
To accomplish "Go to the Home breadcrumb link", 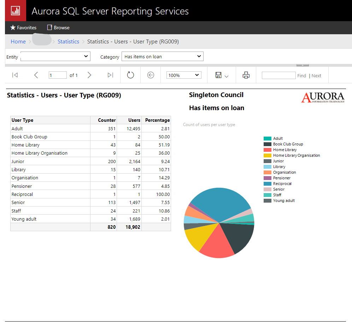I will click(x=18, y=42).
